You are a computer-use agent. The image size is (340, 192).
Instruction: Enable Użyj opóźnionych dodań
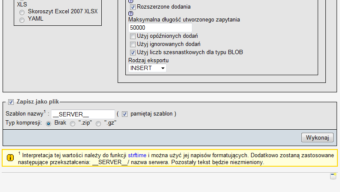pos(133,36)
